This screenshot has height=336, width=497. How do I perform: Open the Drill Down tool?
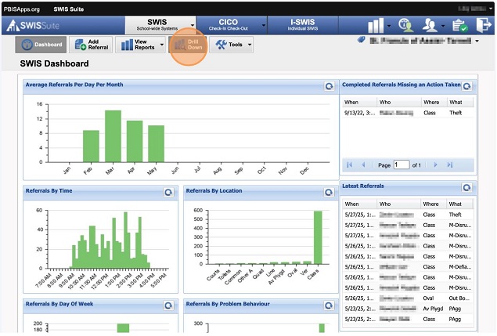pyautogui.click(x=188, y=45)
